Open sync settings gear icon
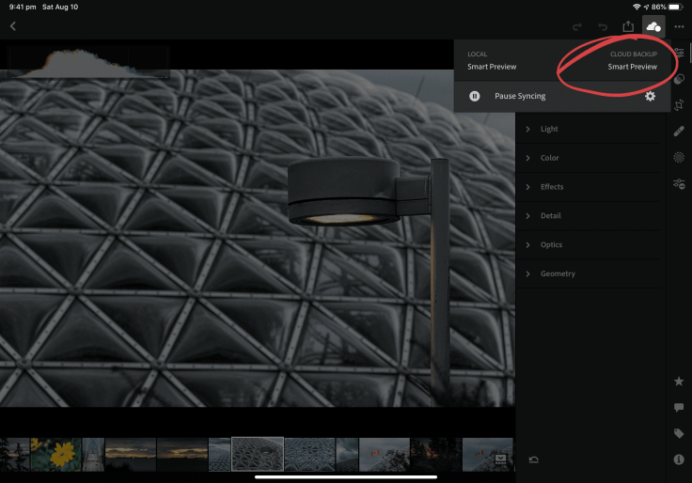This screenshot has width=692, height=483. 650,96
